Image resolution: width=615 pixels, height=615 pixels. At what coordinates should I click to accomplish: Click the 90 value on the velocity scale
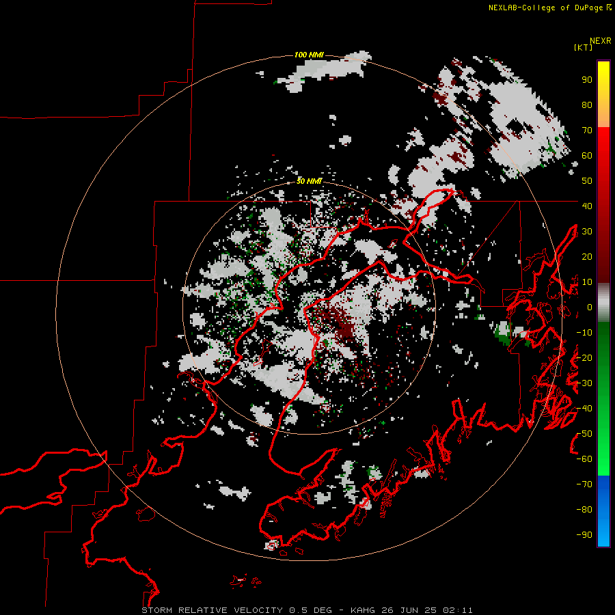click(x=587, y=80)
